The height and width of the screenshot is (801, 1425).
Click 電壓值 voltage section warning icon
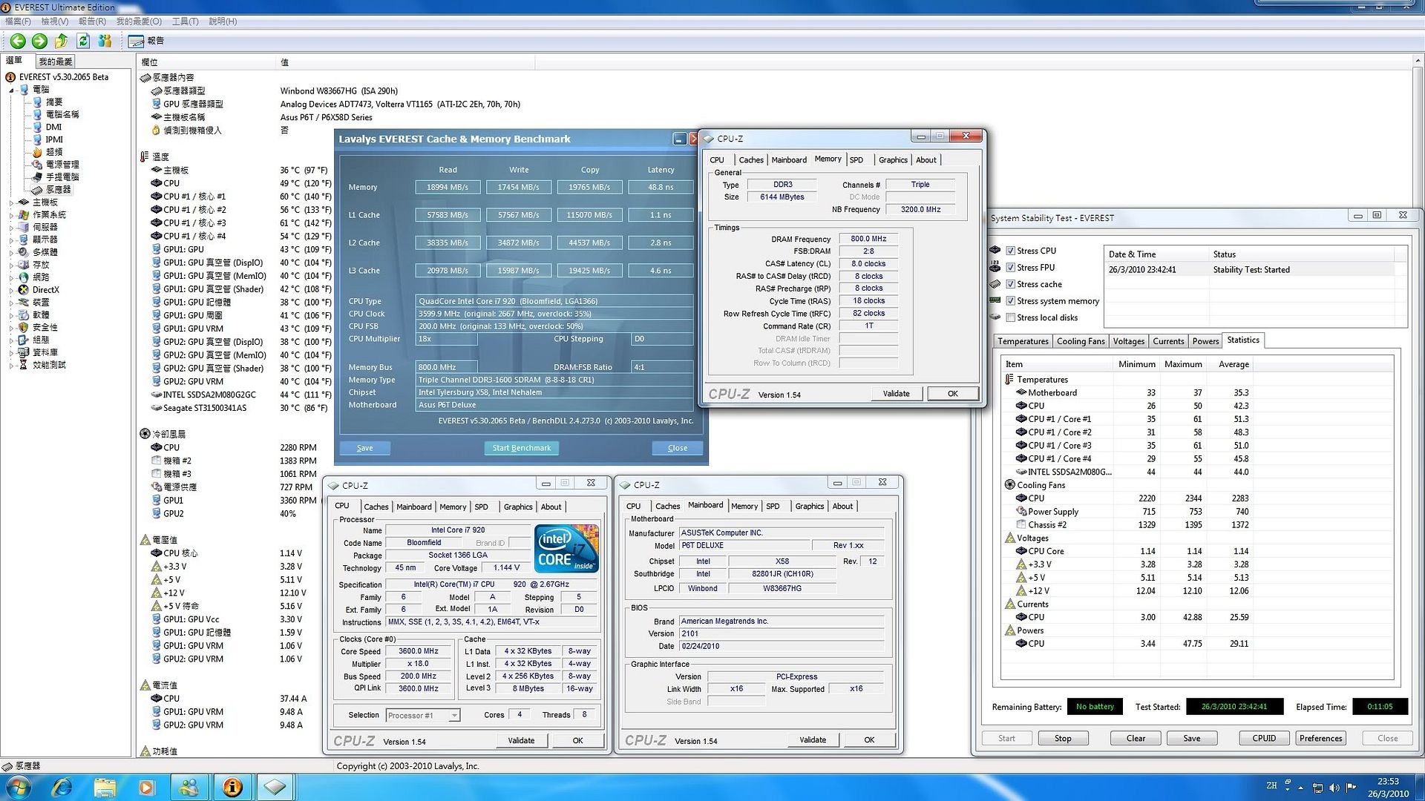[145, 540]
